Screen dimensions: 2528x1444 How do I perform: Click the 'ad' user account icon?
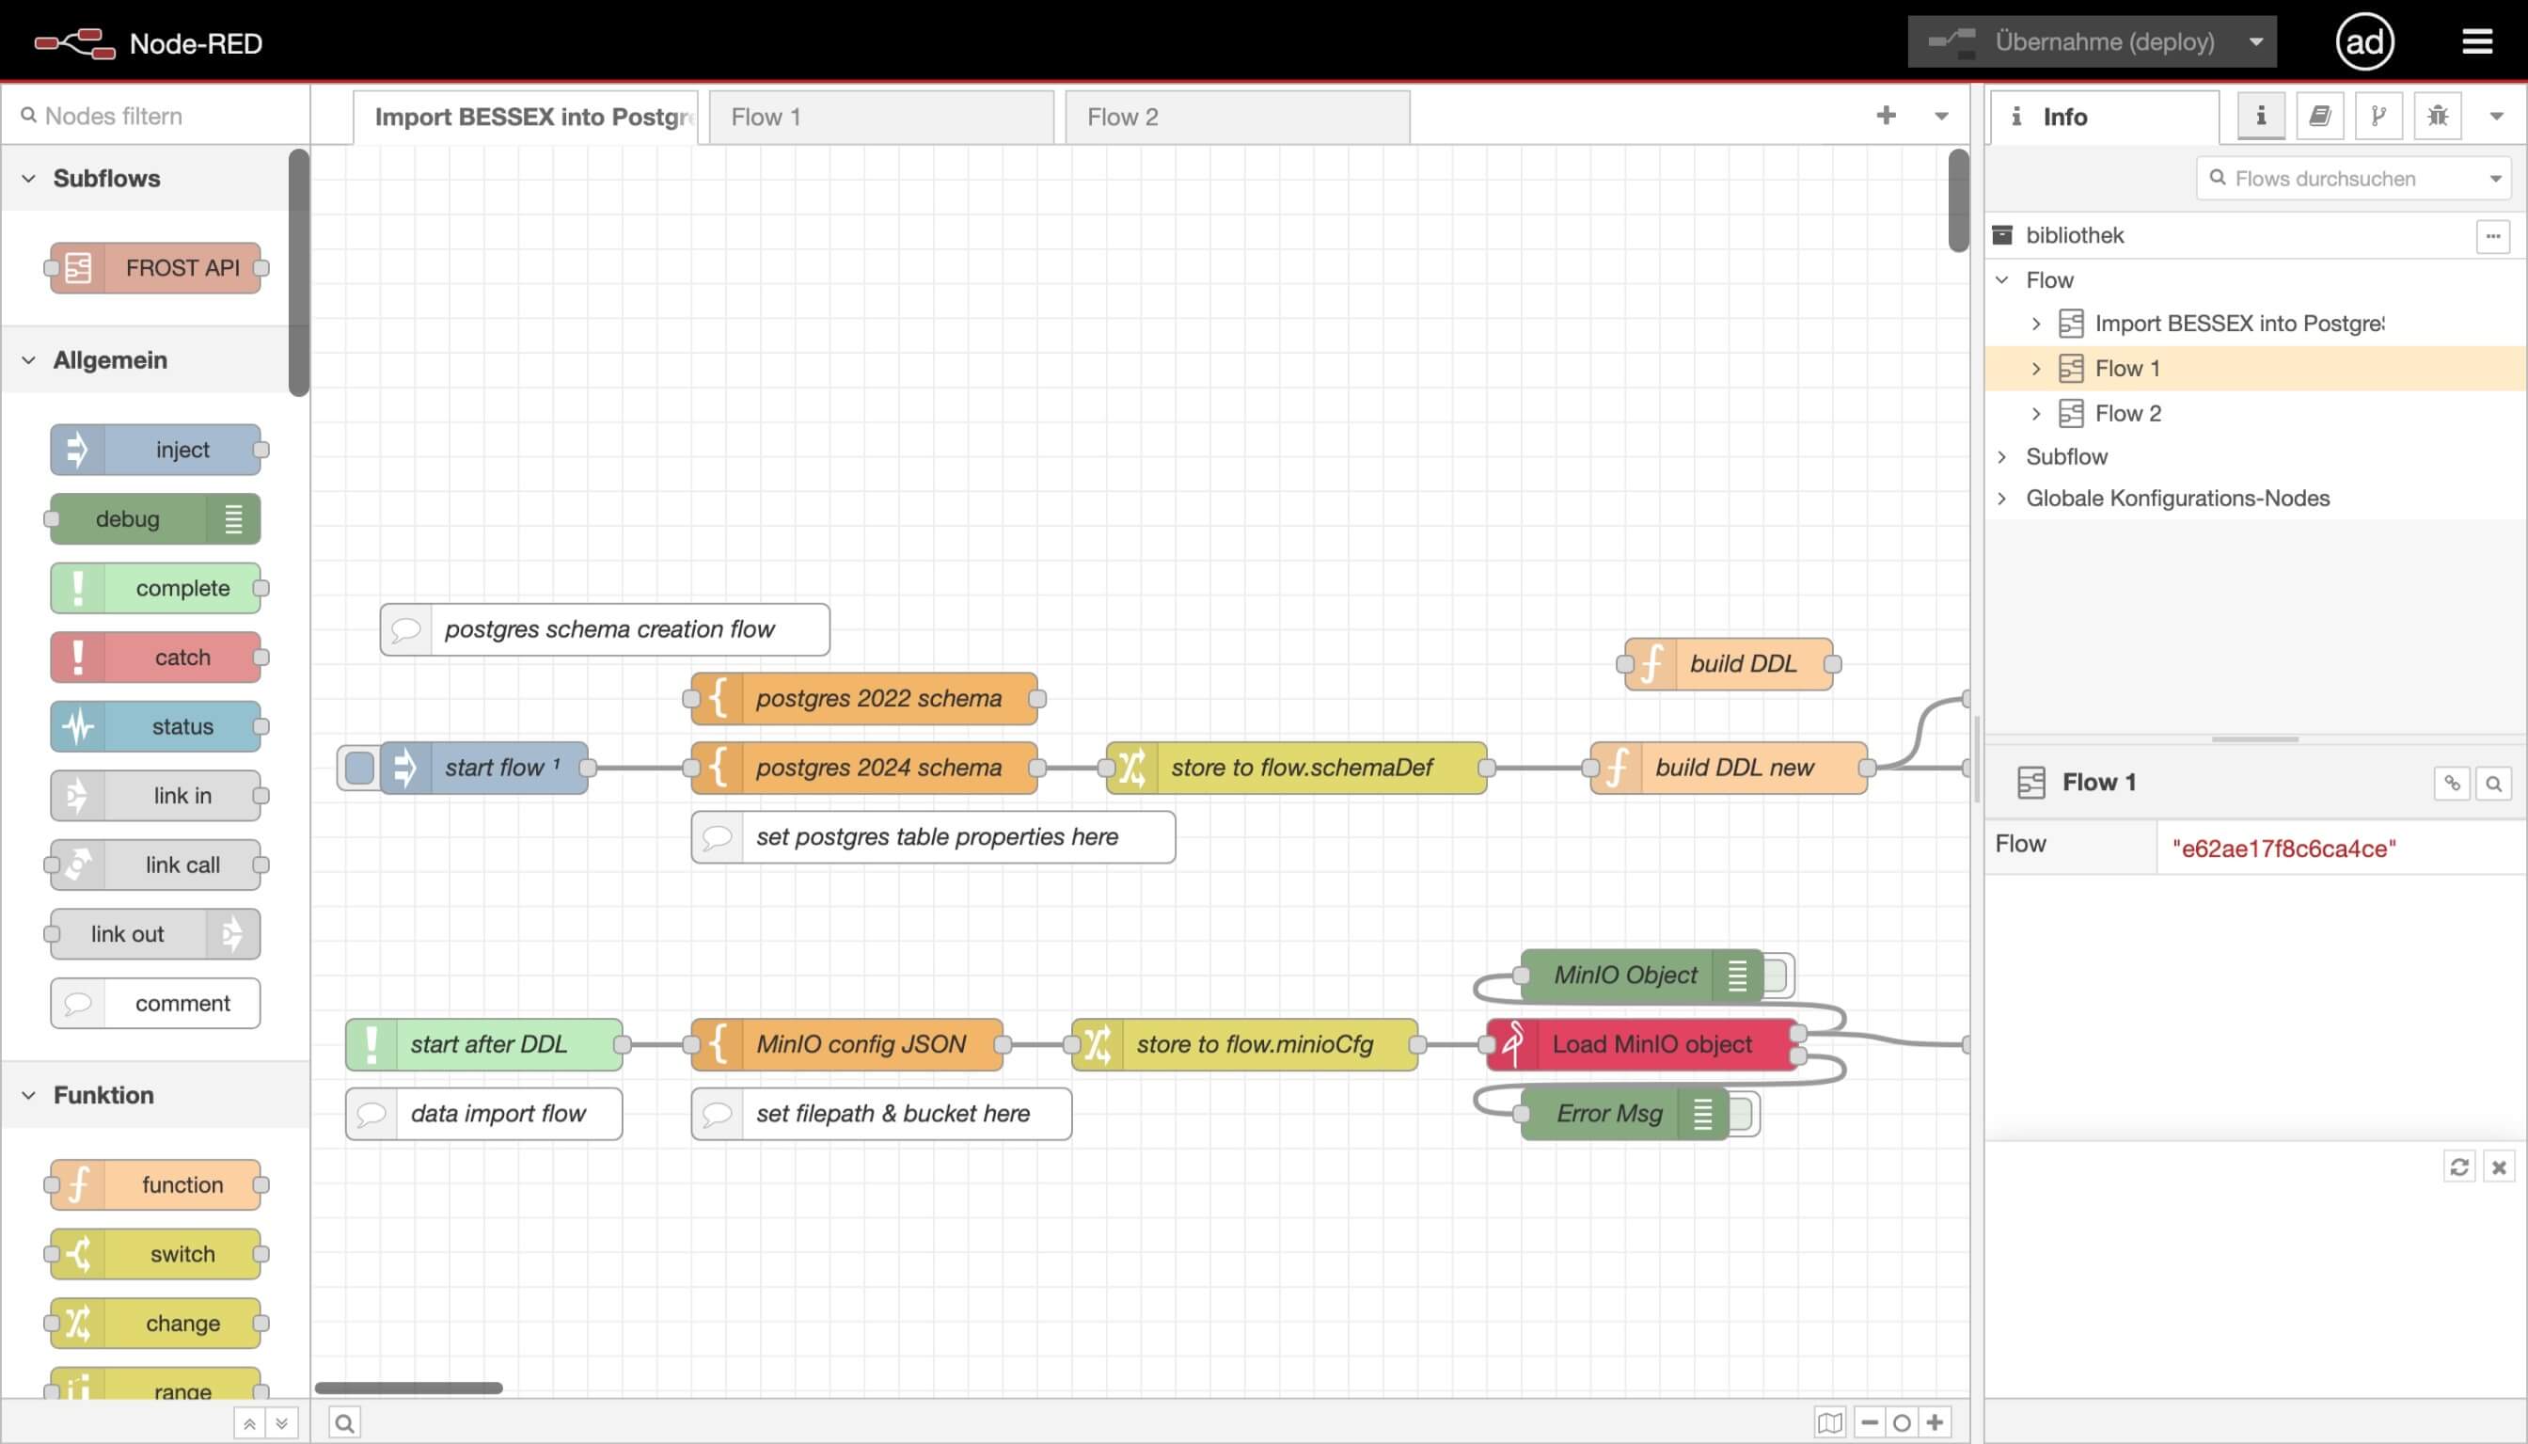(x=2364, y=40)
